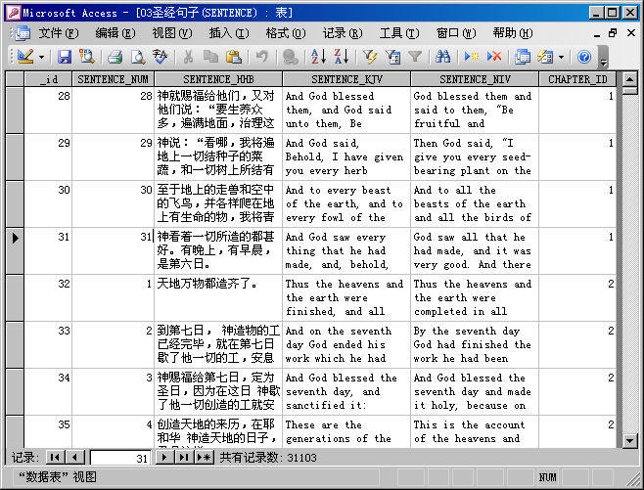This screenshot has width=644, height=490.
Task: Click cell '天地万物都造齐了。'
Action: (x=218, y=297)
